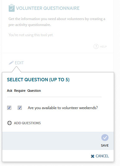This screenshot has height=166, width=120.
Task: Click the round checkmark save icon
Action: click(x=105, y=138)
